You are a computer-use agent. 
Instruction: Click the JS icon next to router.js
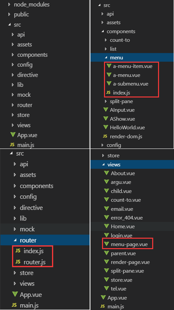click(18, 262)
